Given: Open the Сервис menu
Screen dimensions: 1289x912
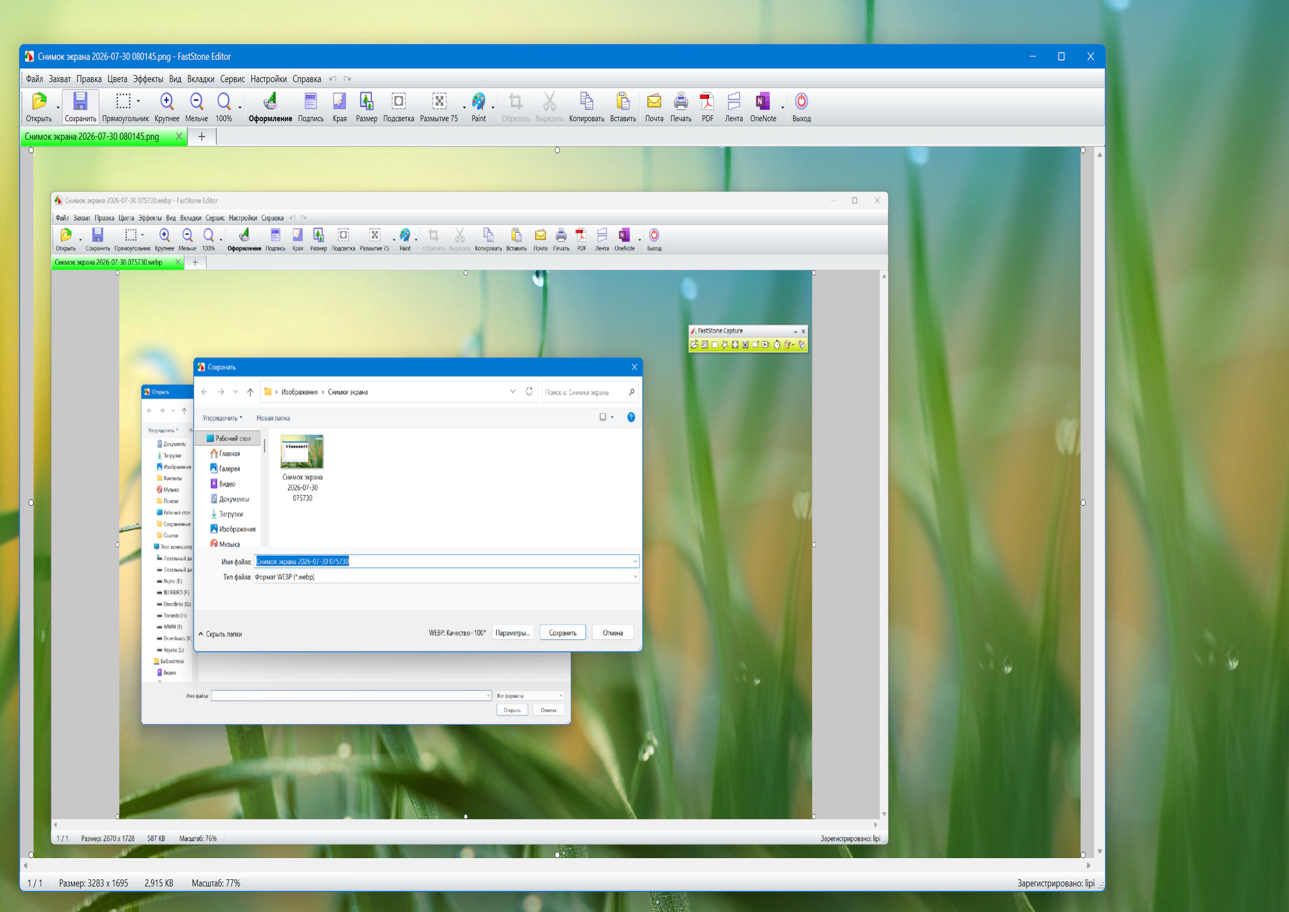Looking at the screenshot, I should (232, 79).
